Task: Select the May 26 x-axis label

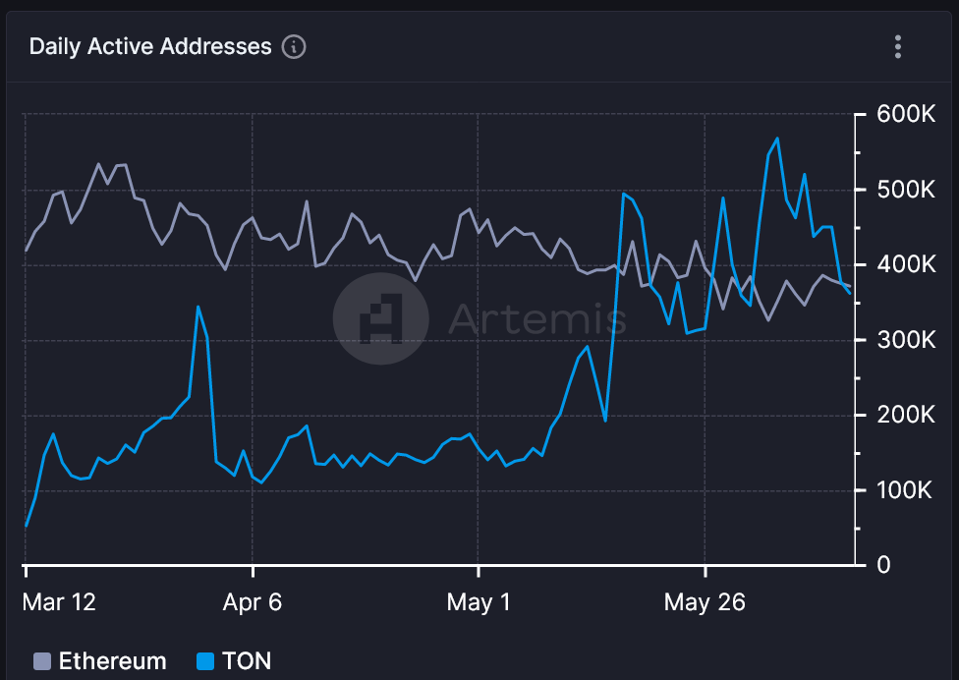Action: (705, 602)
